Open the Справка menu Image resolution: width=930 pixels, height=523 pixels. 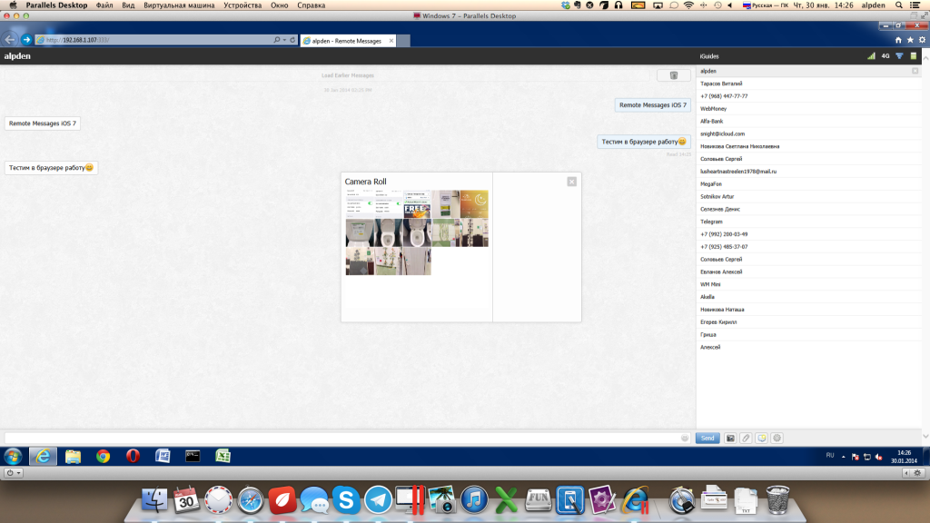click(311, 5)
